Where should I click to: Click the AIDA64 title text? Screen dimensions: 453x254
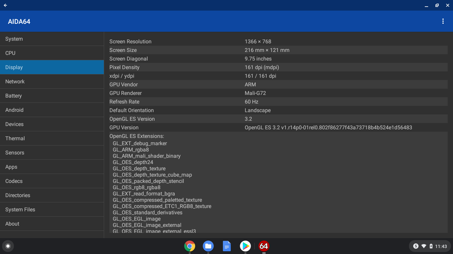pos(19,21)
